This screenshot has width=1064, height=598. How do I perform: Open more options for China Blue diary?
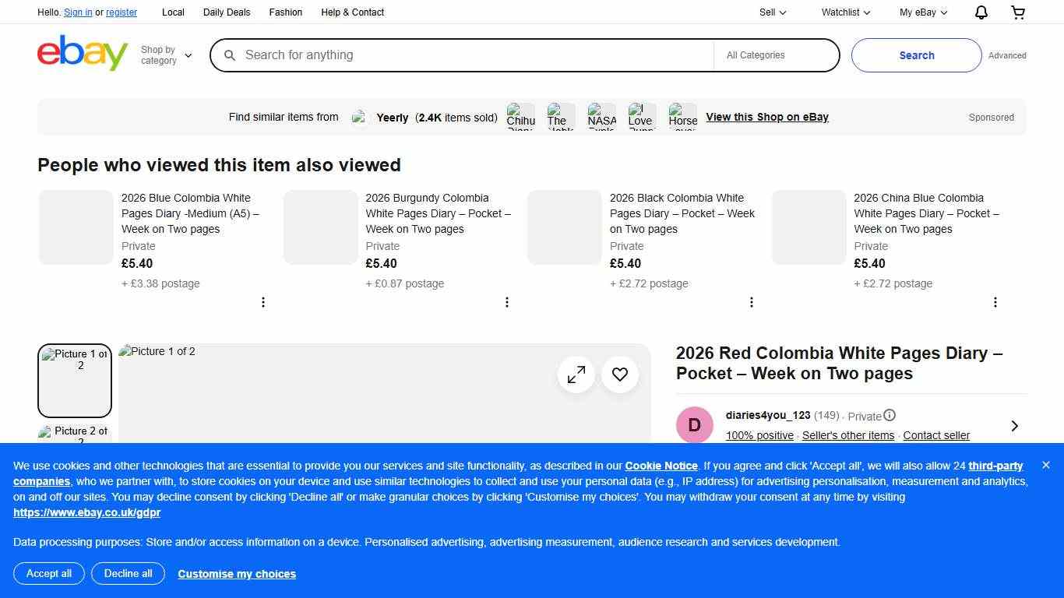[995, 302]
